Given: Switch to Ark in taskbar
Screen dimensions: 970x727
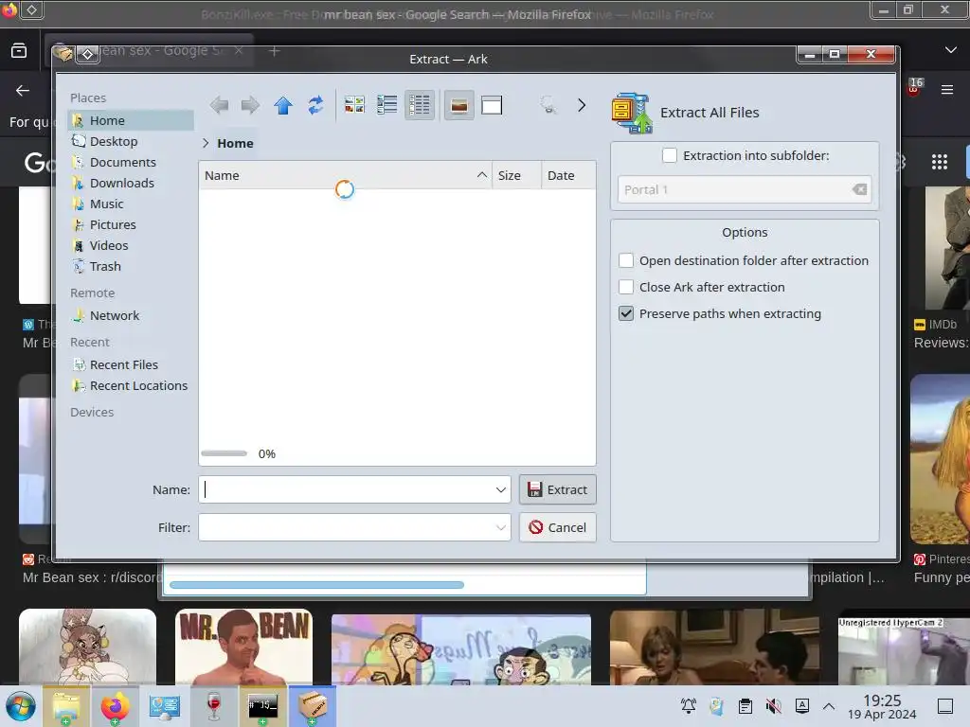Looking at the screenshot, I should point(313,706).
